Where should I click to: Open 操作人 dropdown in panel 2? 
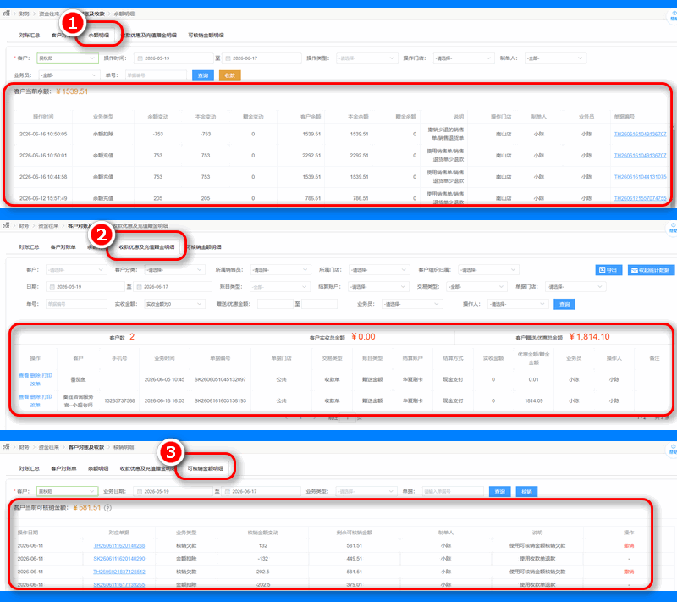[518, 304]
